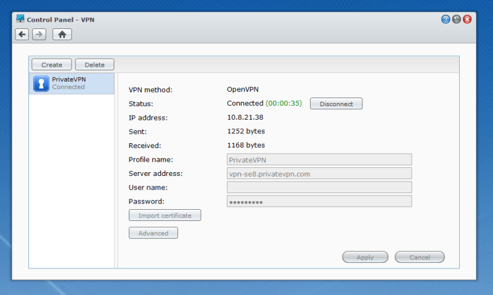Screen dimensions: 493x295
Task: Click the Password field
Action: click(319, 201)
